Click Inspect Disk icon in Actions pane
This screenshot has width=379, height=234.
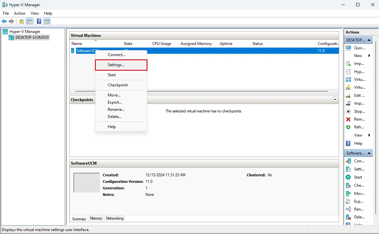pos(348,103)
